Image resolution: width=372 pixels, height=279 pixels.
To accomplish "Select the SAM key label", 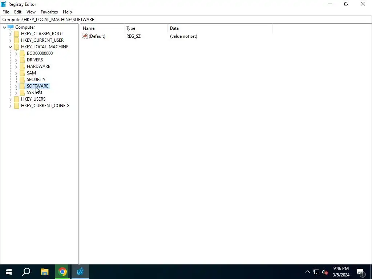I will (31, 73).
